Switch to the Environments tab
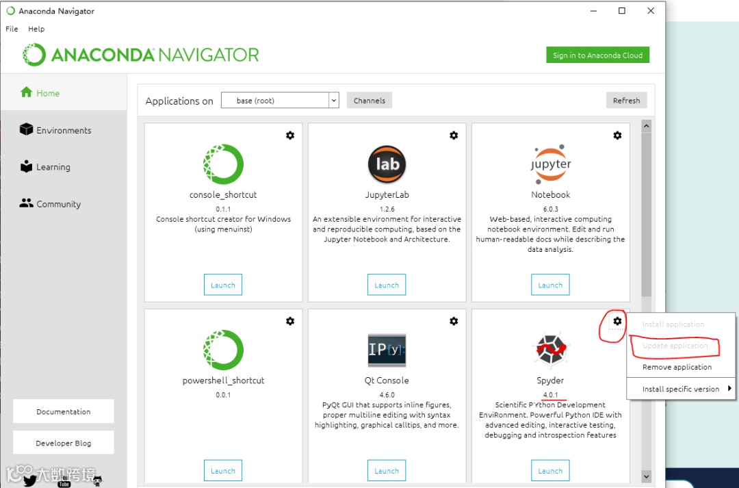739x488 pixels. point(64,129)
